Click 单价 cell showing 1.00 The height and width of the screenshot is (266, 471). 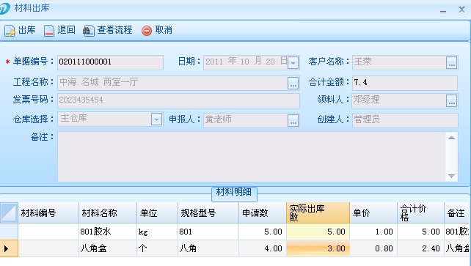pyautogui.click(x=373, y=232)
